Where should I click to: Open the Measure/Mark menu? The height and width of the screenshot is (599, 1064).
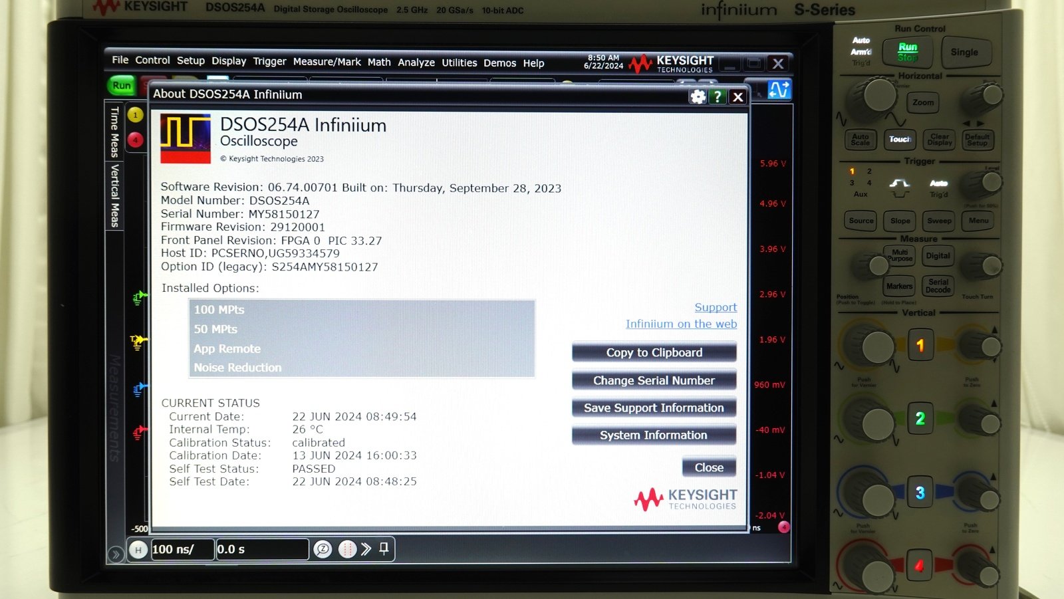pyautogui.click(x=327, y=62)
